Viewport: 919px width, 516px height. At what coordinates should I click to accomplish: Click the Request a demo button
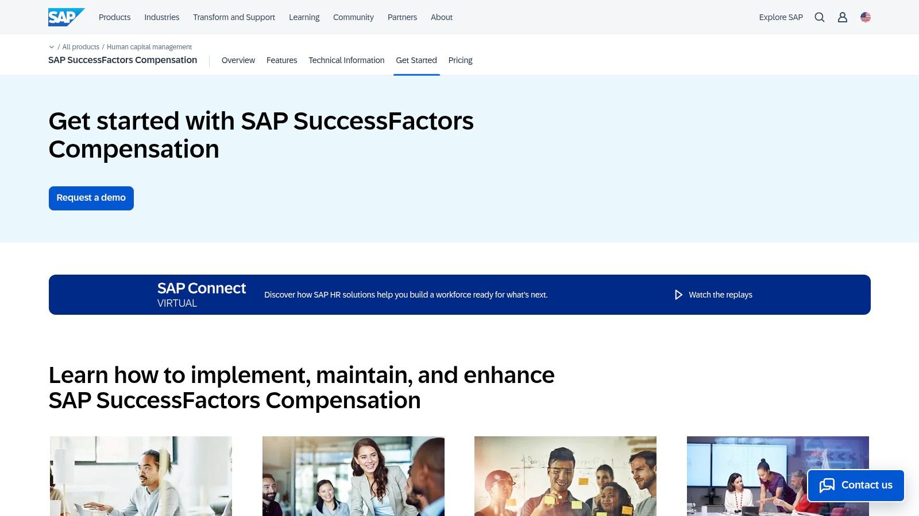coord(91,198)
